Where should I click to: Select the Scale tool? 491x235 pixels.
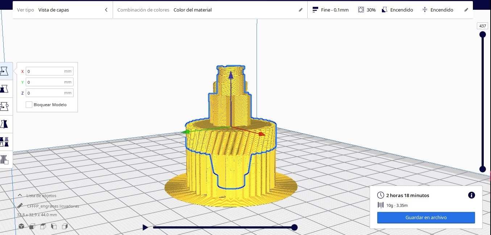point(5,89)
